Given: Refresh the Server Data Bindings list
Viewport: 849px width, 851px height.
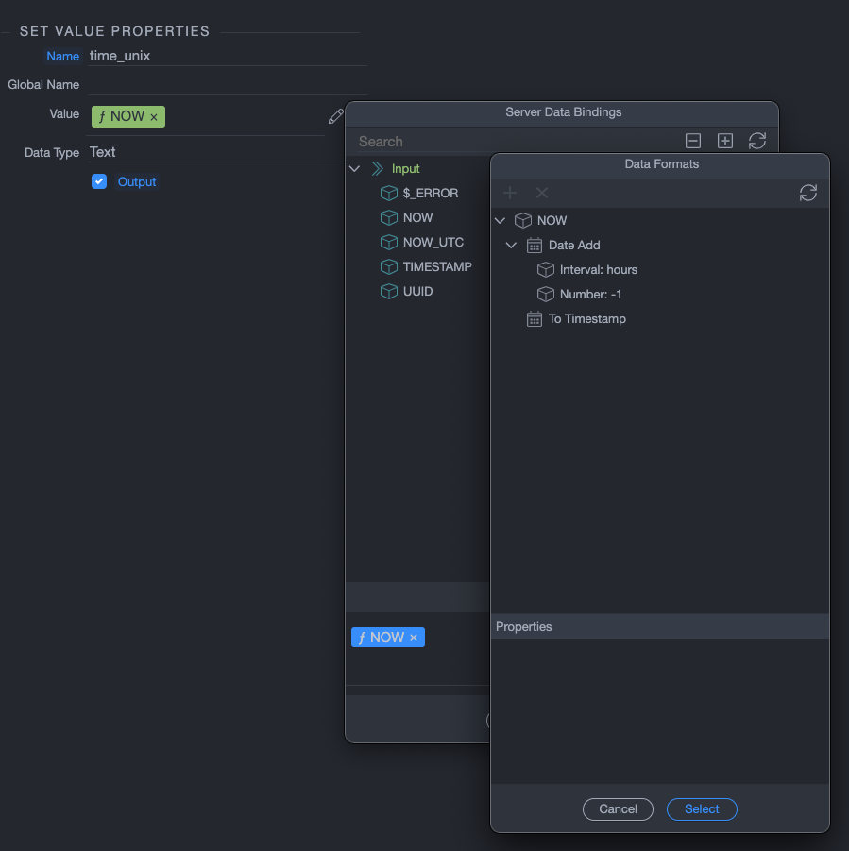Looking at the screenshot, I should [x=757, y=141].
